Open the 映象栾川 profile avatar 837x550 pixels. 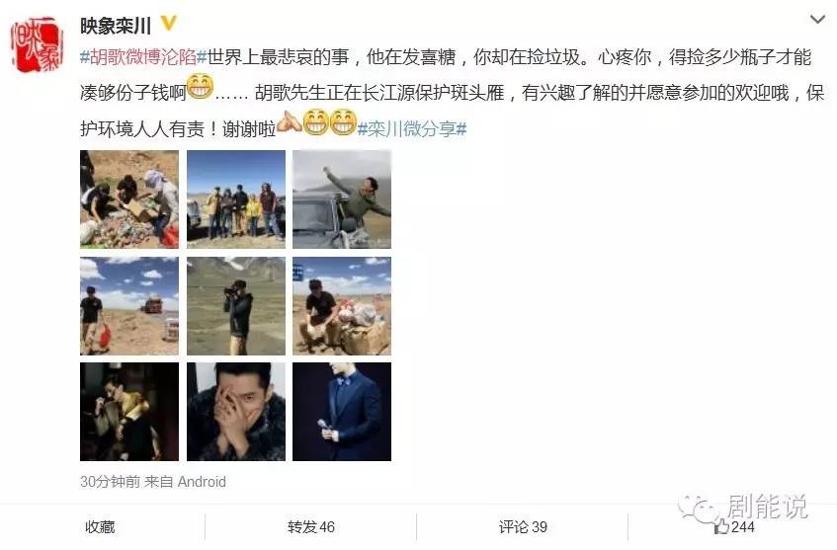click(38, 44)
